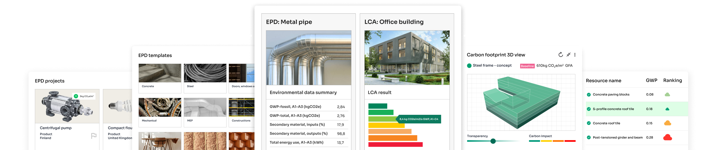Click the Transparency slider handle

493,141
